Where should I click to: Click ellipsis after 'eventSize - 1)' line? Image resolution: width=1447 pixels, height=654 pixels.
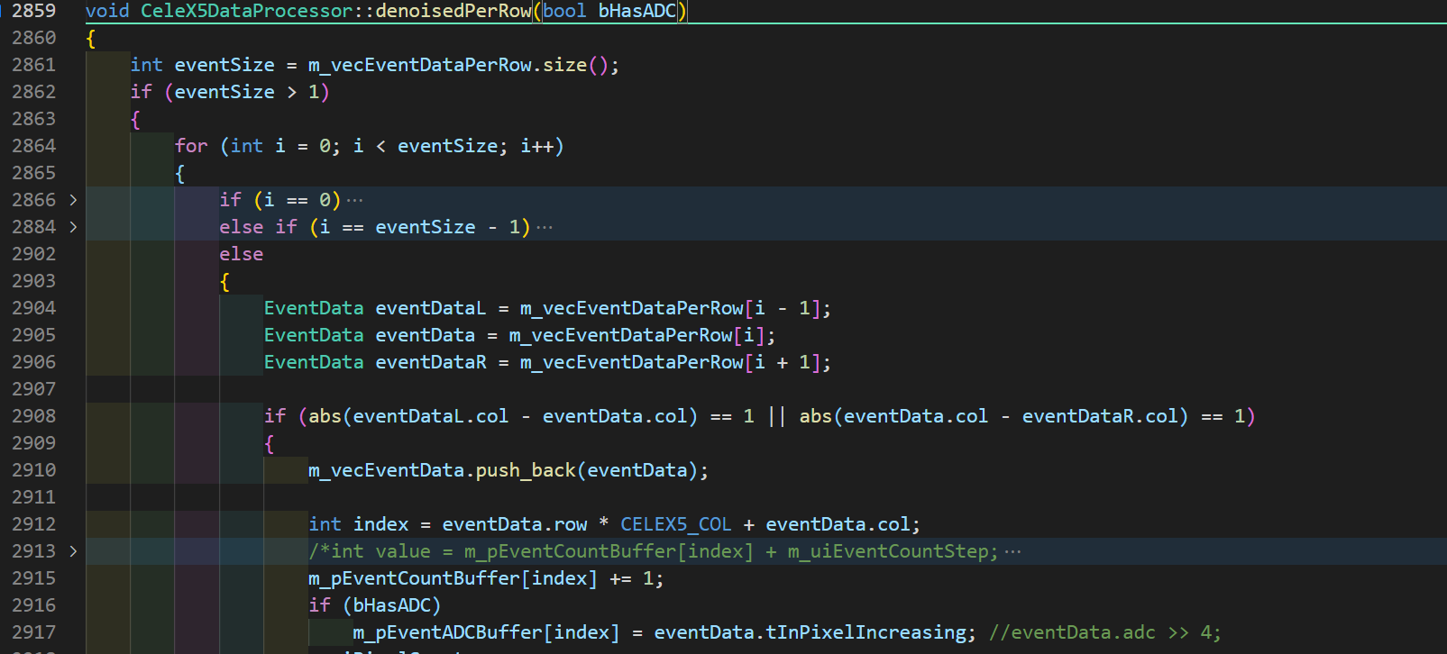click(x=545, y=227)
